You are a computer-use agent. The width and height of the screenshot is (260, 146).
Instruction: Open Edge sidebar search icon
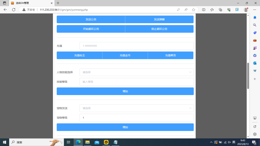[x=255, y=25]
